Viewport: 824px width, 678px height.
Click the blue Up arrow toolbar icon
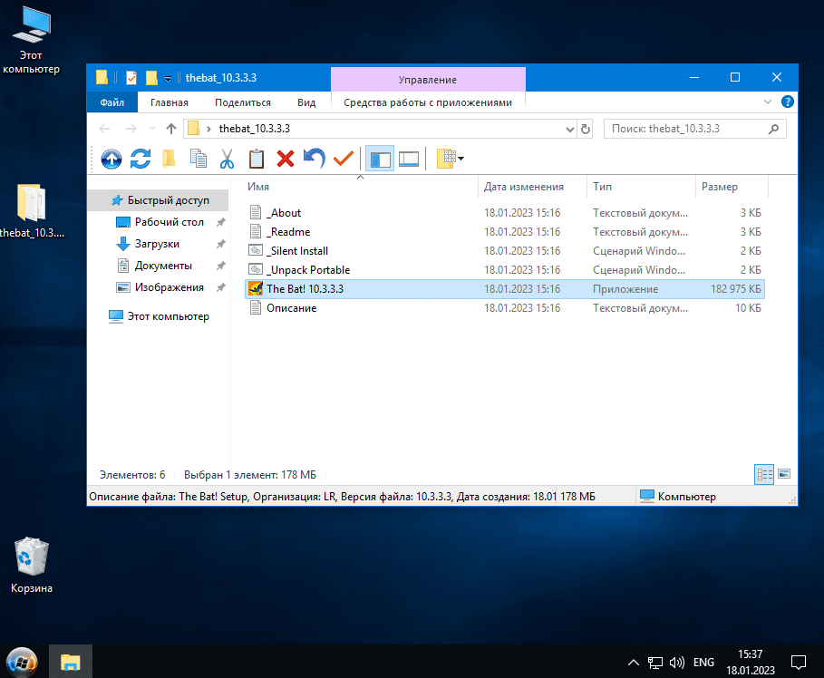click(x=111, y=159)
